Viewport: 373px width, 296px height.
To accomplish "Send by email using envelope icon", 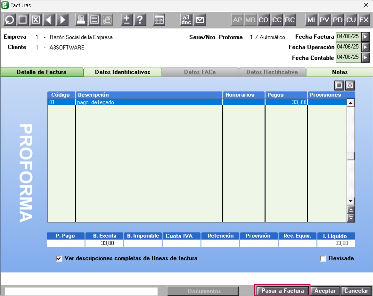I will point(200,20).
